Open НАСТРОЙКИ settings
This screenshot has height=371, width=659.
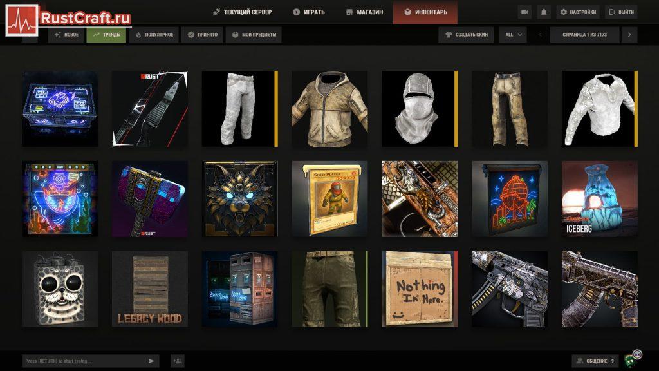click(579, 12)
